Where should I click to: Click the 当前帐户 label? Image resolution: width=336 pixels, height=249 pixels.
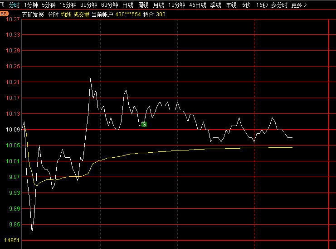click(x=102, y=14)
